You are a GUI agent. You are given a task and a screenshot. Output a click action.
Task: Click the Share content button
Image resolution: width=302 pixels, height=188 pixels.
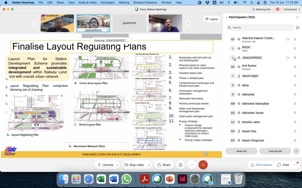[x=164, y=165]
